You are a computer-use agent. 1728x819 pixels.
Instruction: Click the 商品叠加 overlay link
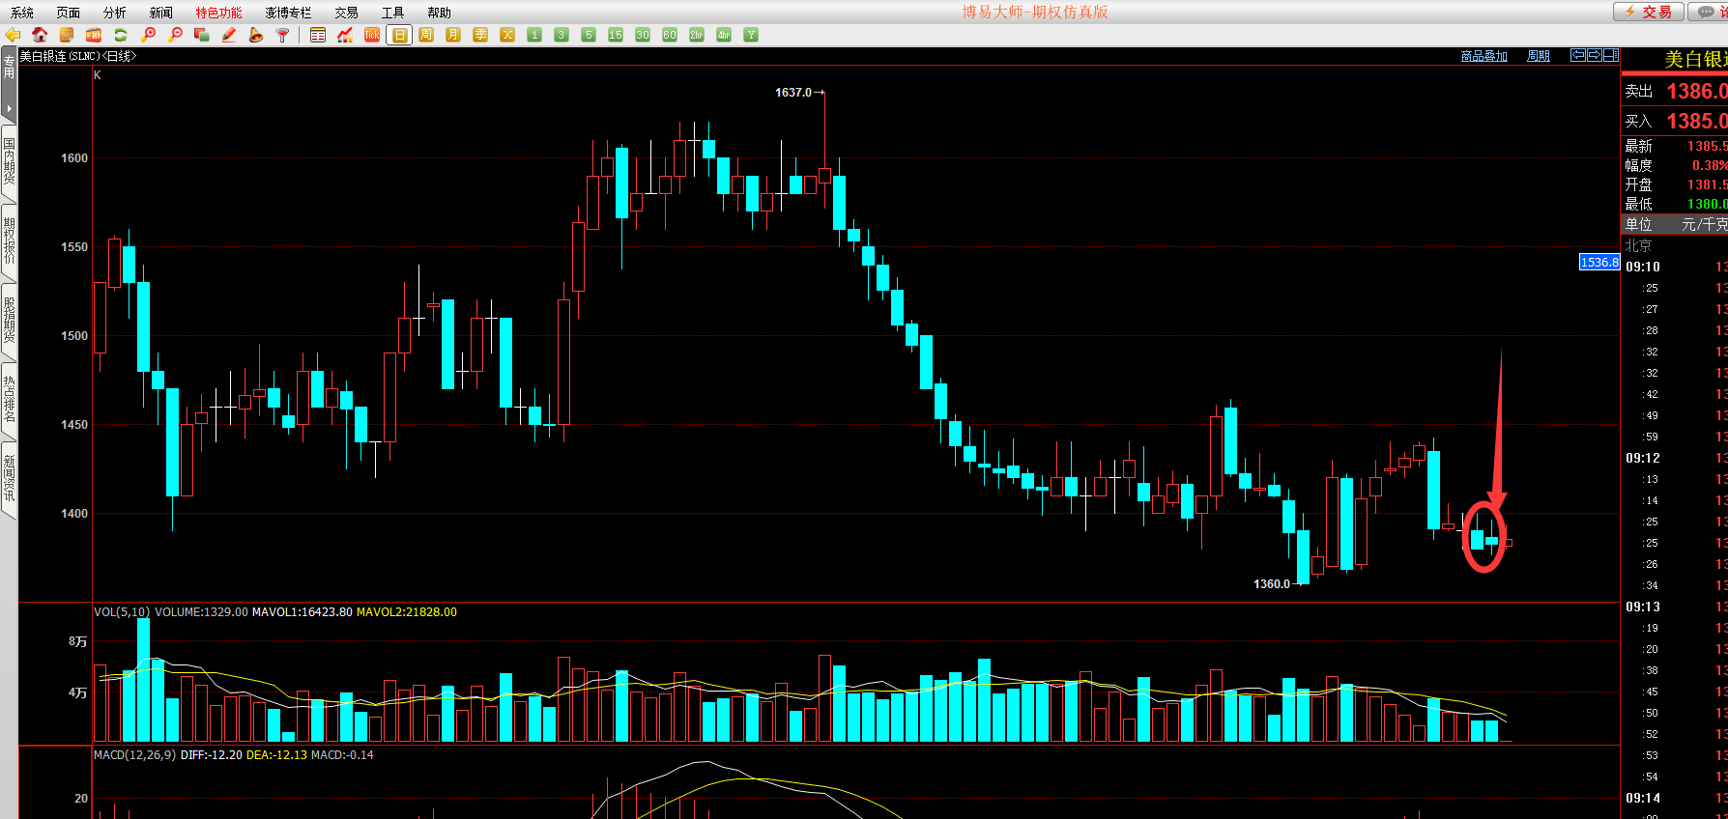(1483, 56)
